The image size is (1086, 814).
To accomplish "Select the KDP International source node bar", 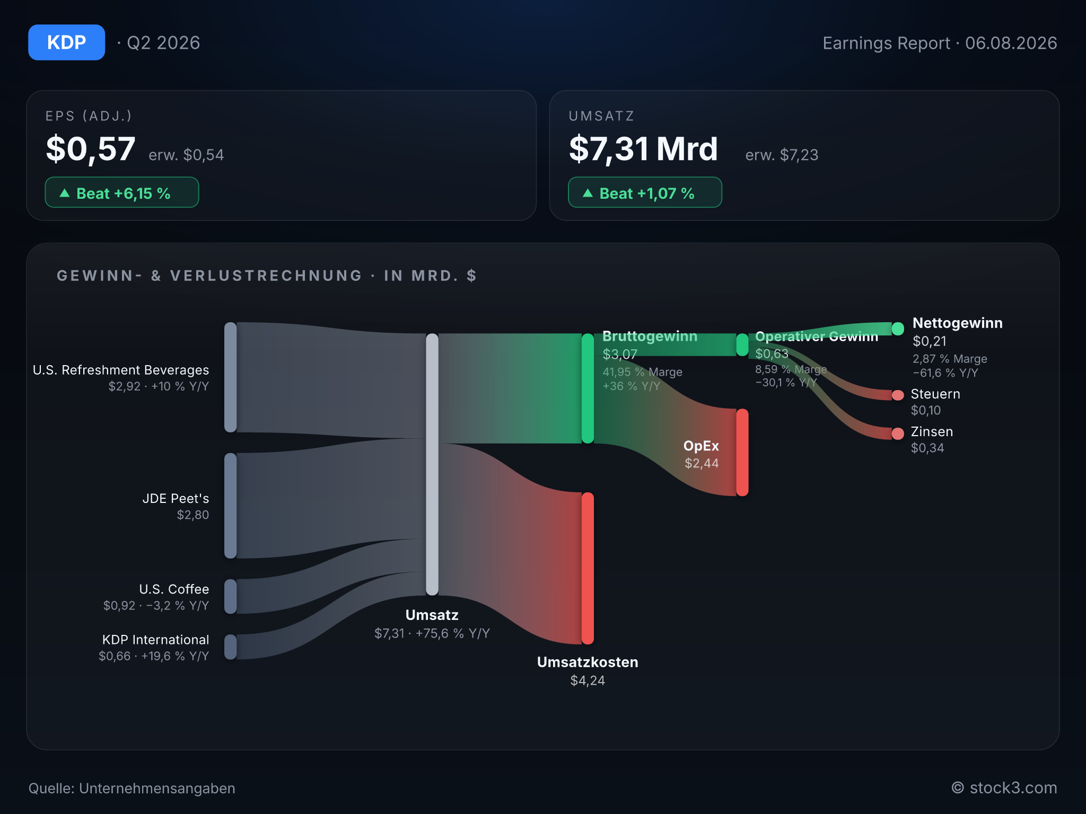I will pos(230,647).
